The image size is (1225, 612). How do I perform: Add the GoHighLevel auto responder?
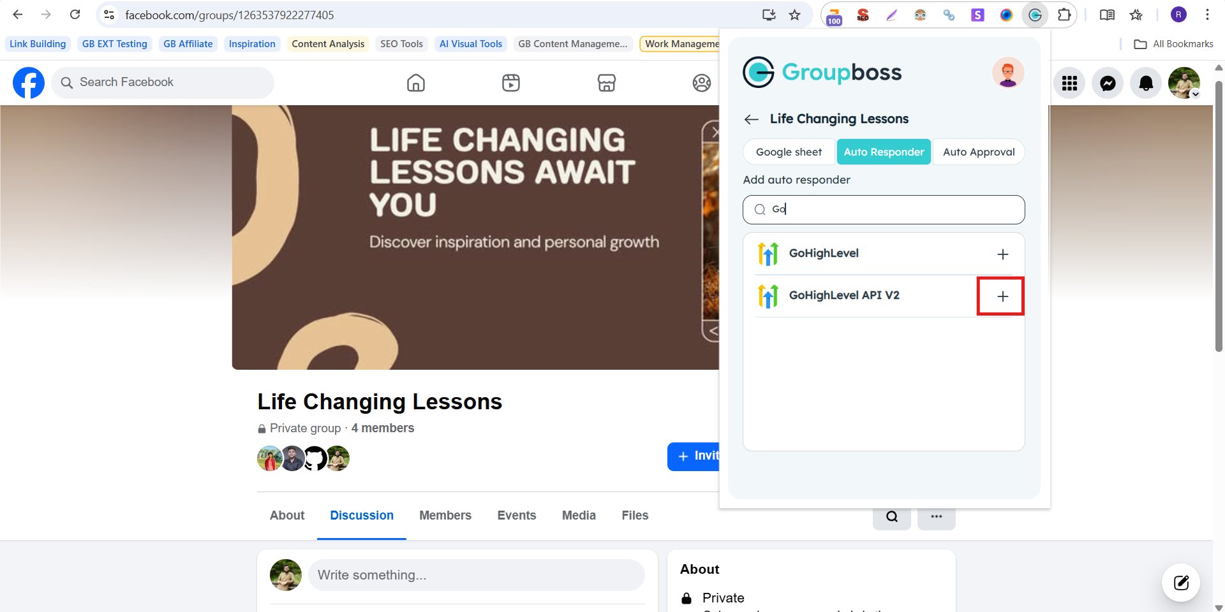1002,254
